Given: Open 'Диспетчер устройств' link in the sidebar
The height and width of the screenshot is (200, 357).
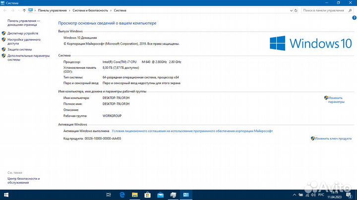Looking at the screenshot, I should click(x=23, y=33).
